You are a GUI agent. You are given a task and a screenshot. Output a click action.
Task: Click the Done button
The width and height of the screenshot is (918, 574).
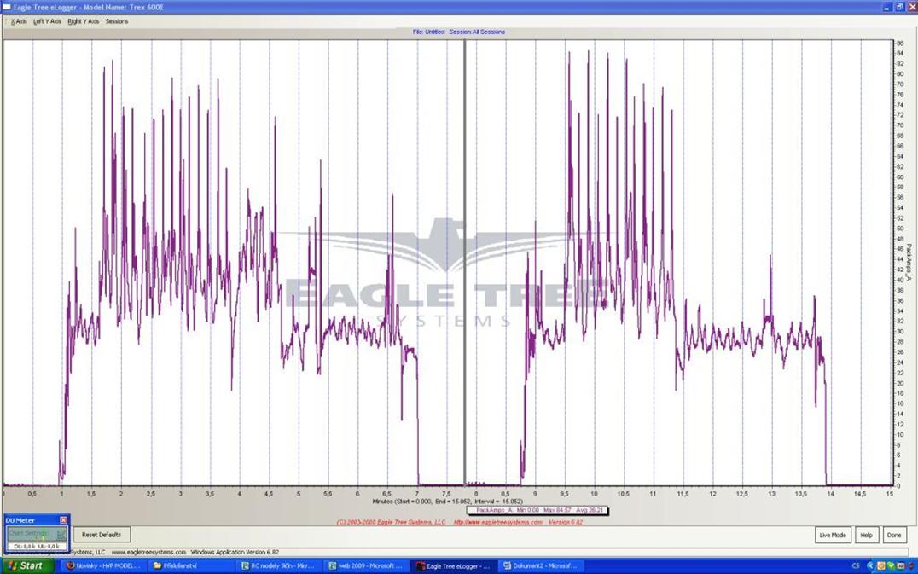893,535
